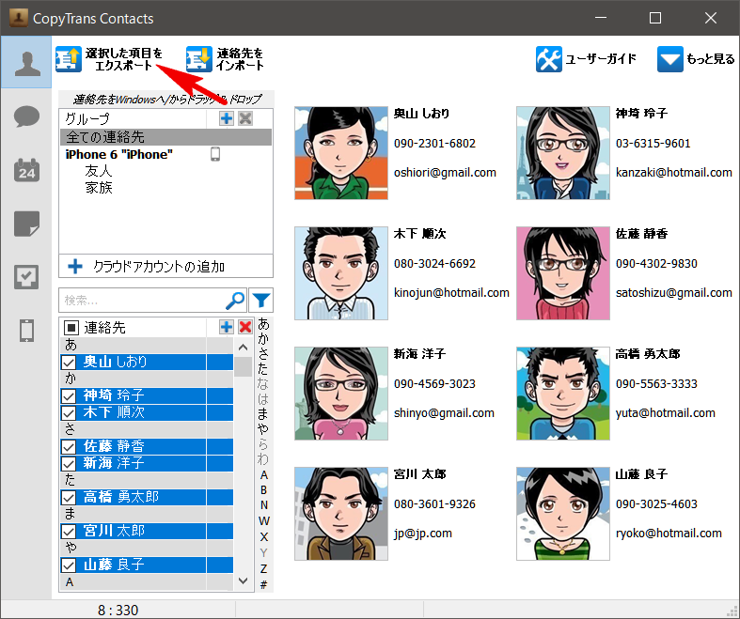Screen dimensions: 740x619
Task: Click contact list scroll up arrow
Action: click(x=243, y=348)
